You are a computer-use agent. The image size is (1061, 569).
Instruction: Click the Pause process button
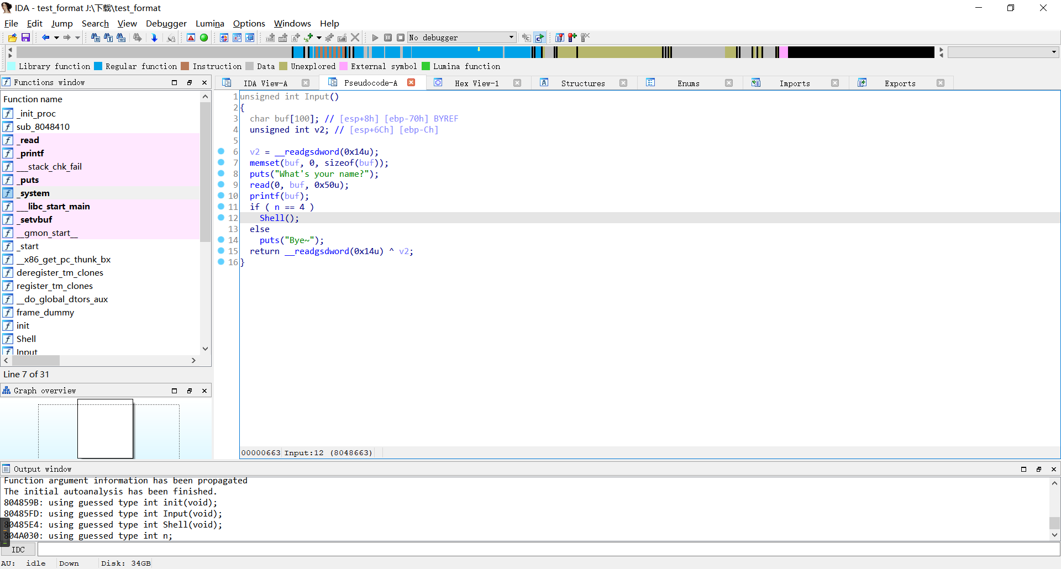[x=388, y=38]
